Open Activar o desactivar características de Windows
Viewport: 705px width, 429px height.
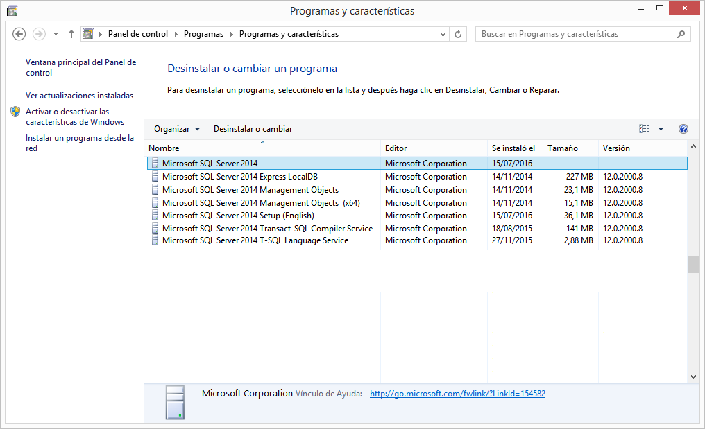(x=74, y=116)
